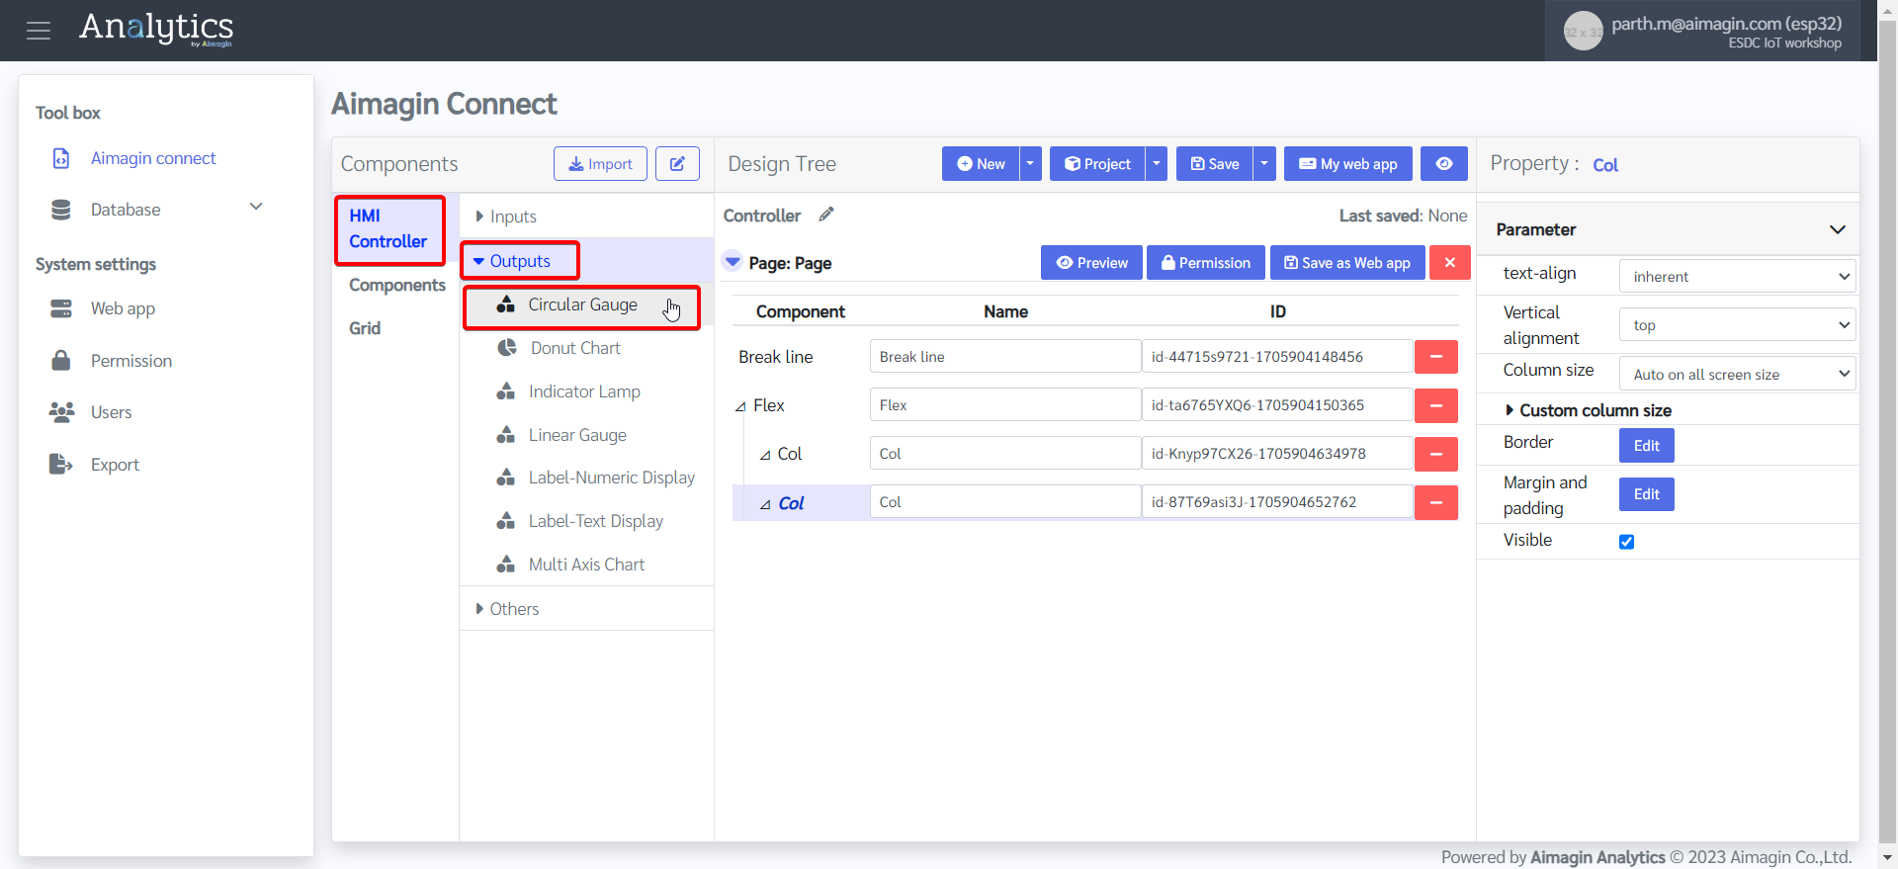Click Save as Web app button
Image resolution: width=1898 pixels, height=869 pixels.
[x=1347, y=263]
